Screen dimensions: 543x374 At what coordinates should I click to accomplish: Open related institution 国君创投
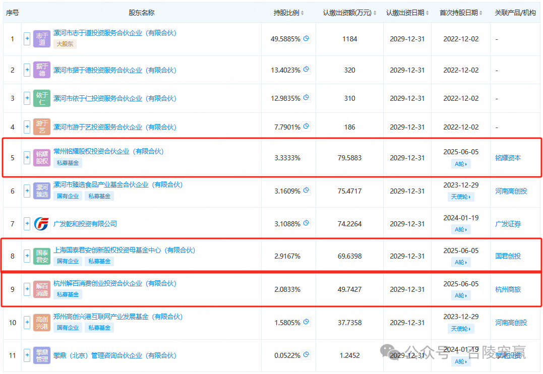pos(508,256)
